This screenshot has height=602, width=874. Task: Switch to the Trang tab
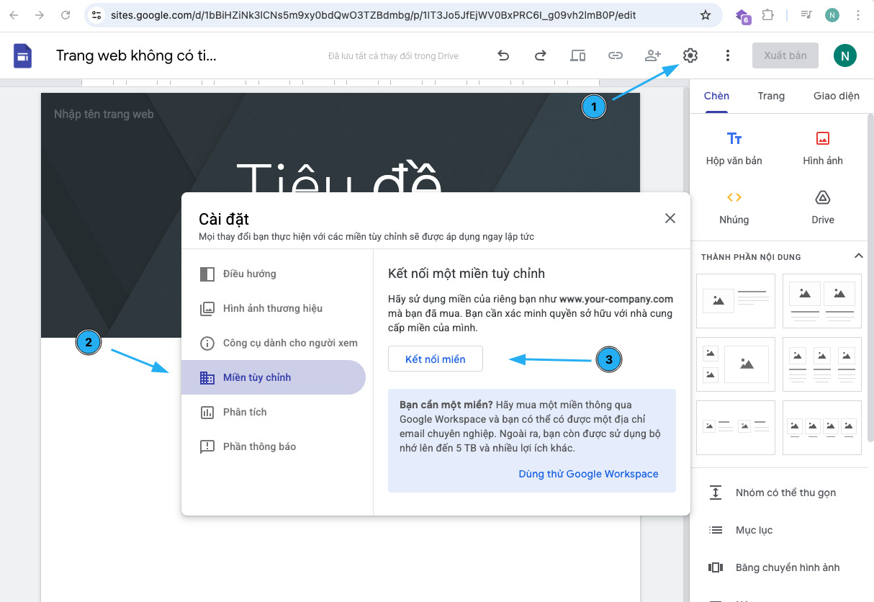coord(771,96)
